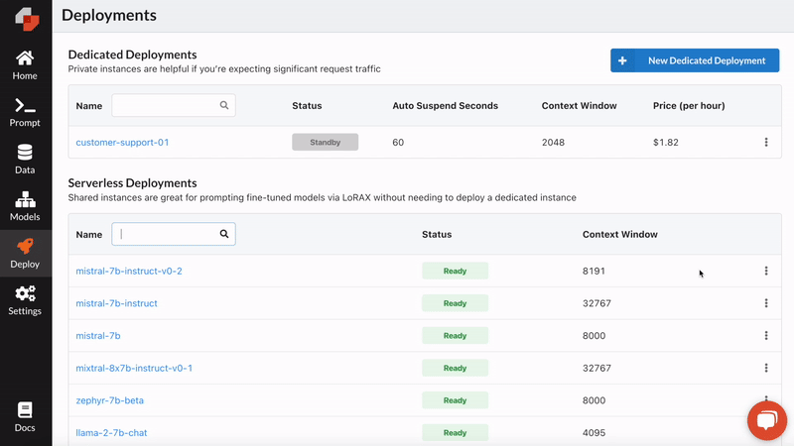Open the customer-support-01 deployment link
Screen dimensions: 794x446
tap(122, 143)
